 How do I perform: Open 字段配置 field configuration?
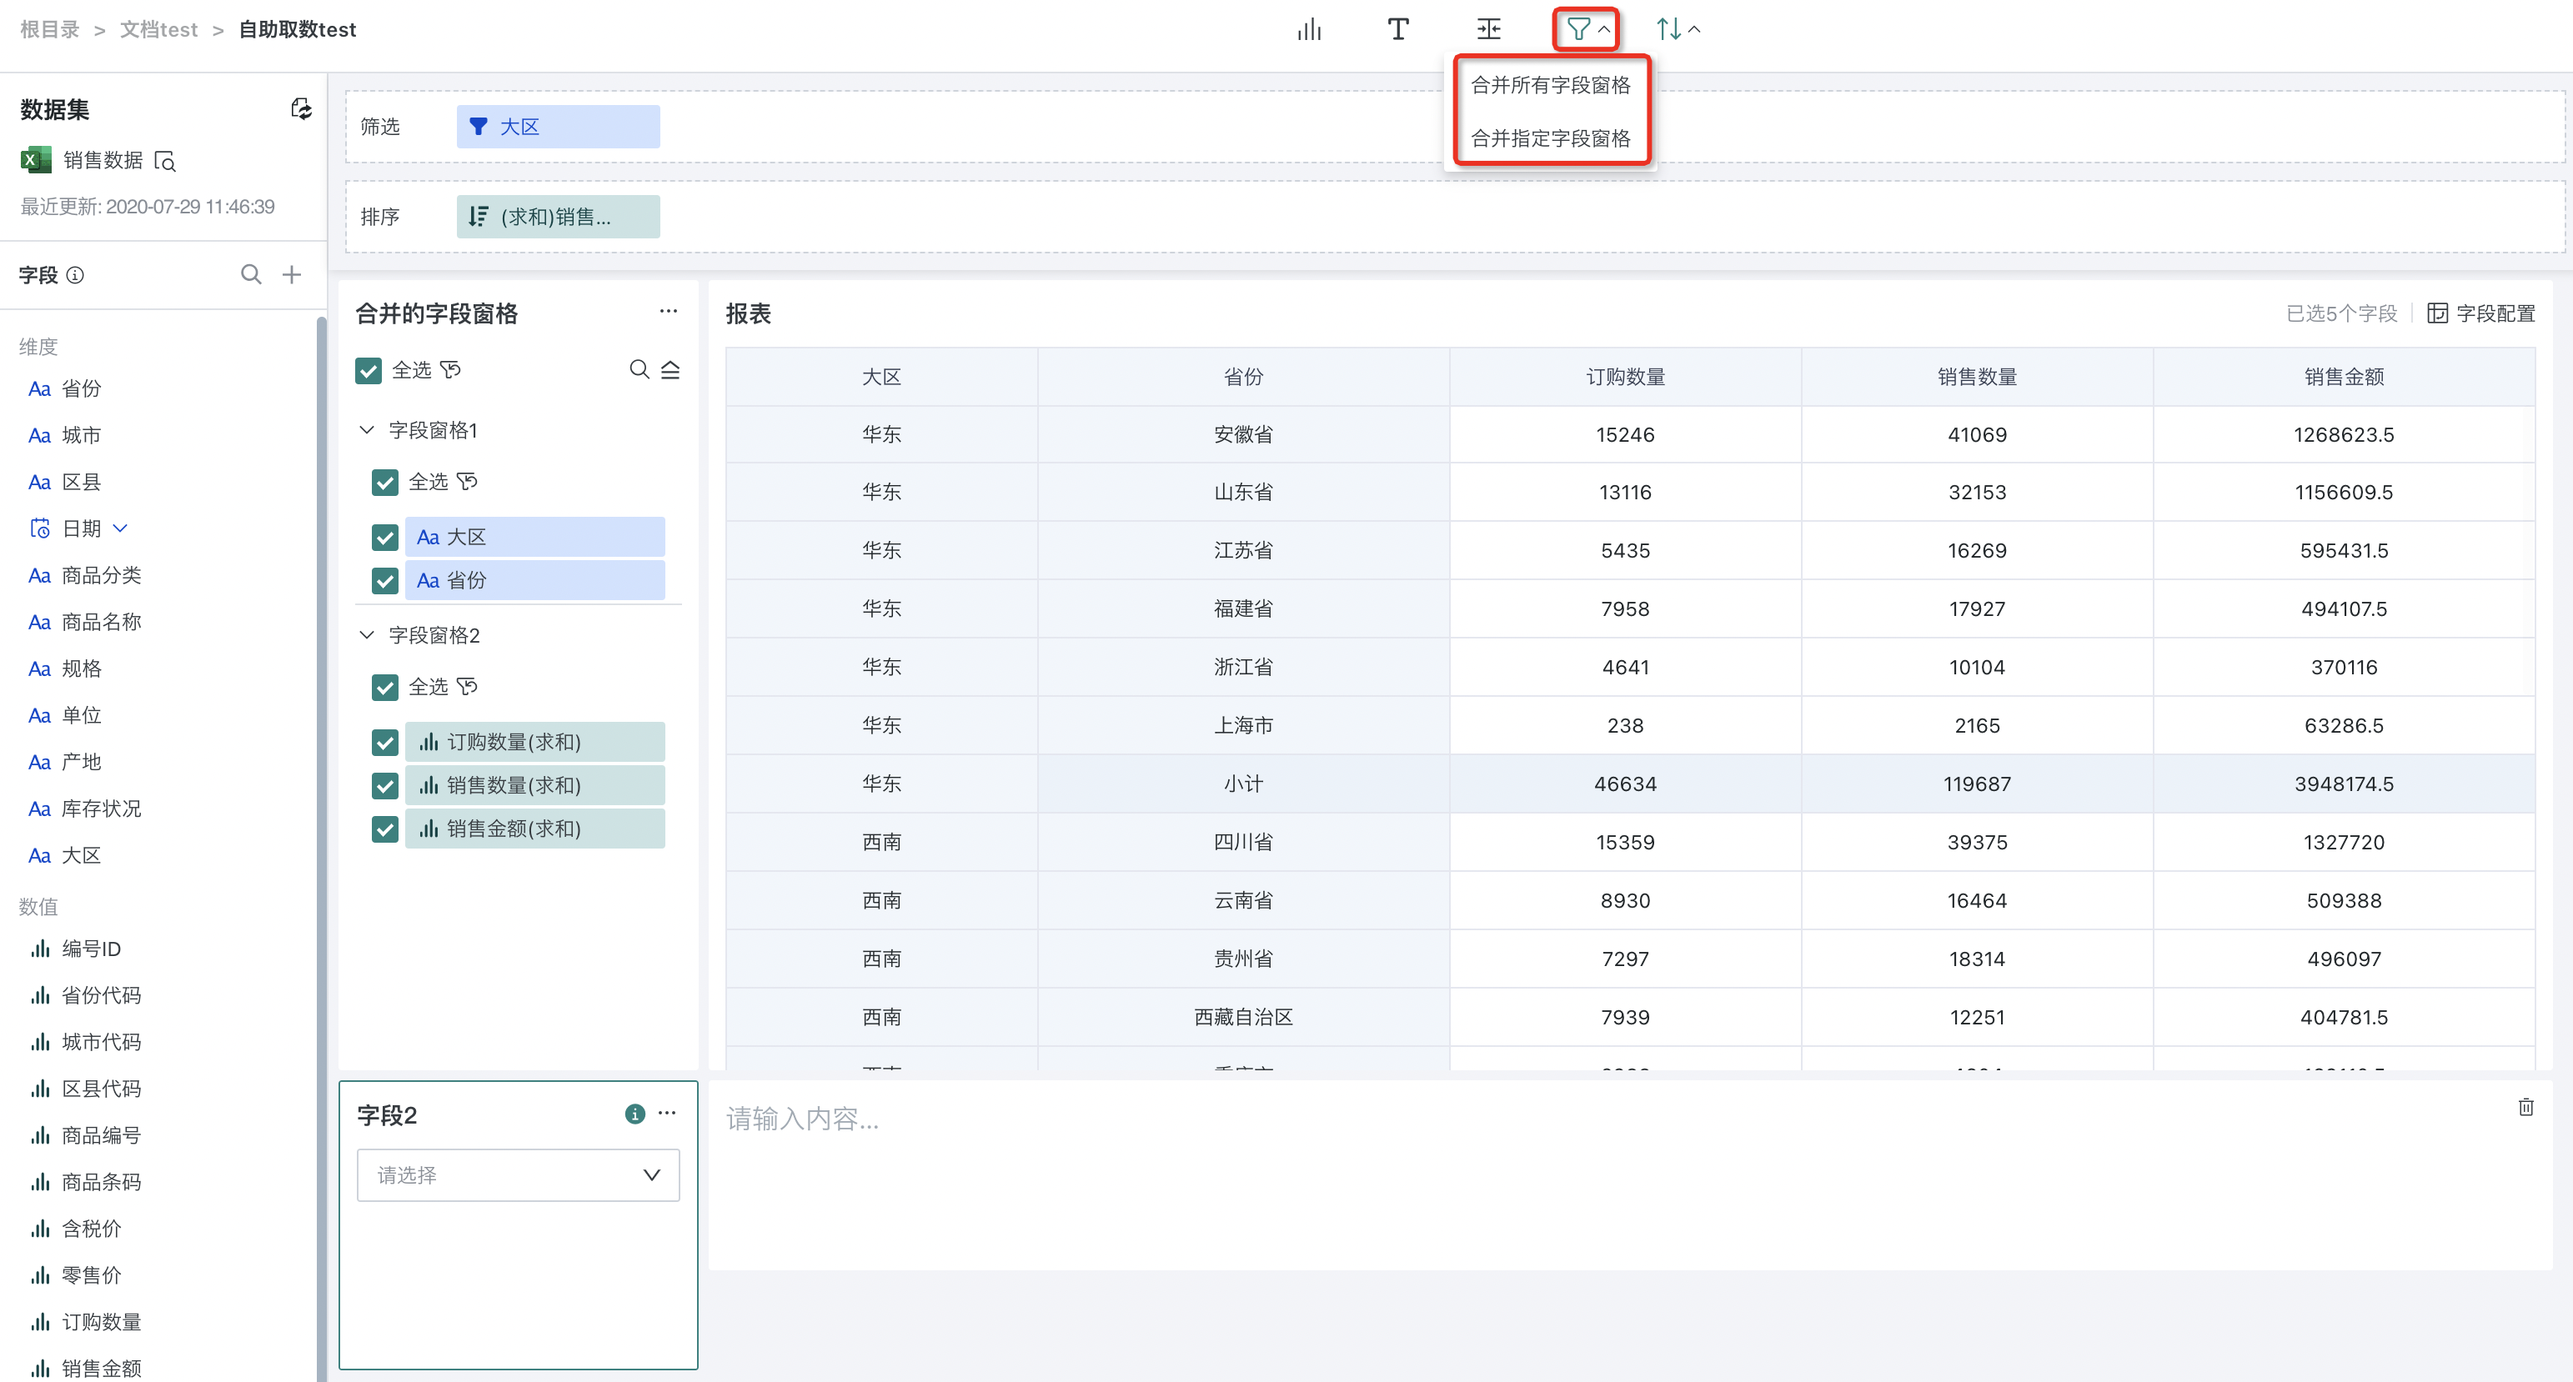[2481, 313]
